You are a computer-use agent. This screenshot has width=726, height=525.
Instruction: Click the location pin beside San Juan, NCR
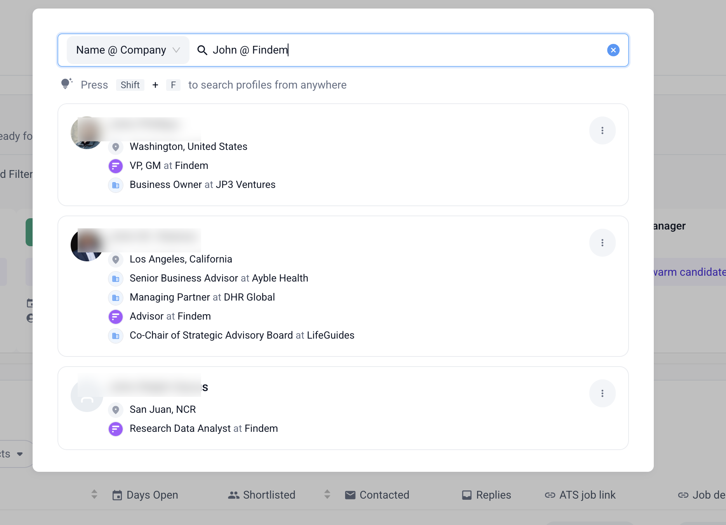tap(115, 410)
